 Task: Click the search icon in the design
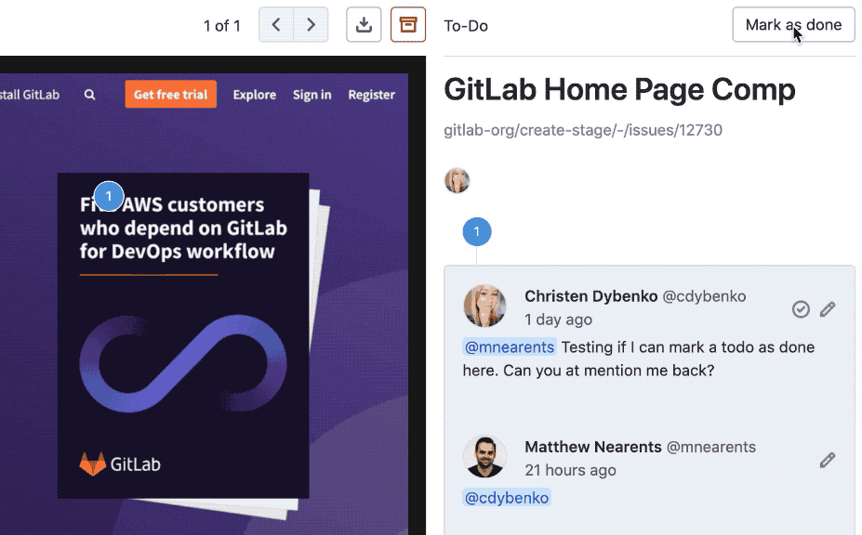pyautogui.click(x=89, y=95)
